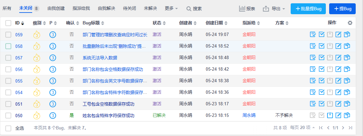Click the priority 3 badge of bug 057
The width and height of the screenshot is (363, 136).
point(53,58)
